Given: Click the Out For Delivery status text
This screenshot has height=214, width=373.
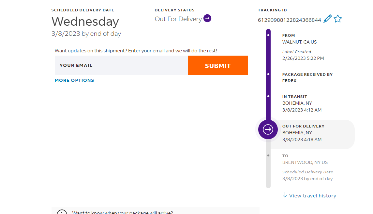Looking at the screenshot, I should [178, 19].
